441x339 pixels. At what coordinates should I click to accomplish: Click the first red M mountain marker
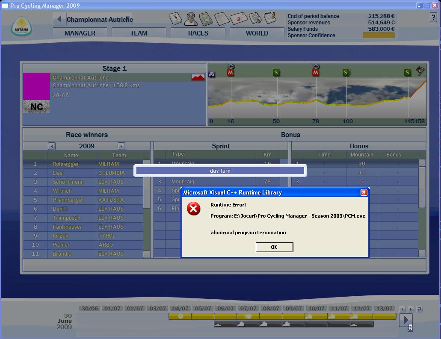[x=231, y=73]
